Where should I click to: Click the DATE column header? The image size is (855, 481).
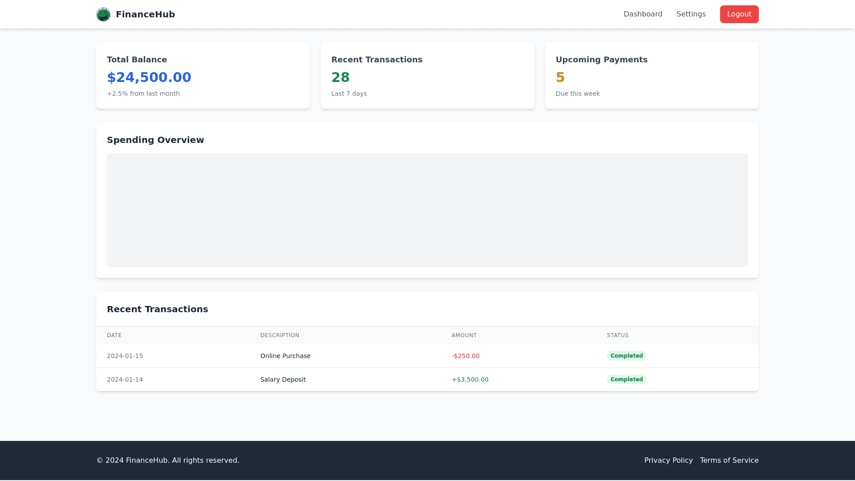(114, 335)
